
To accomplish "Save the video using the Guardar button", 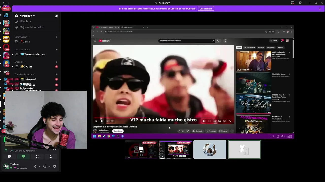I will (x=224, y=131).
